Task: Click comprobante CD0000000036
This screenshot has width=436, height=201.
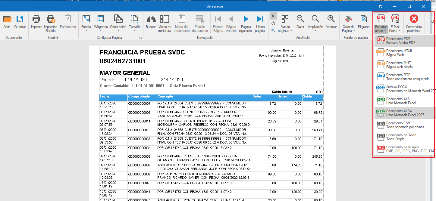Action: click(x=139, y=156)
